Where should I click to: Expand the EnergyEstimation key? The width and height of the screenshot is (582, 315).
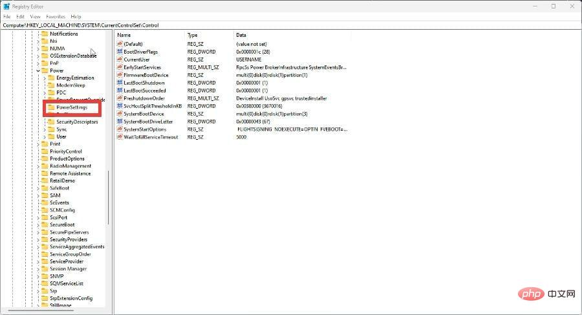[x=45, y=78]
